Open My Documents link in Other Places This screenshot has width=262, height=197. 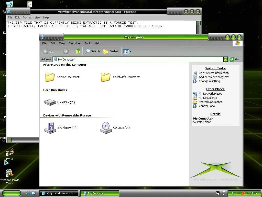208,98
